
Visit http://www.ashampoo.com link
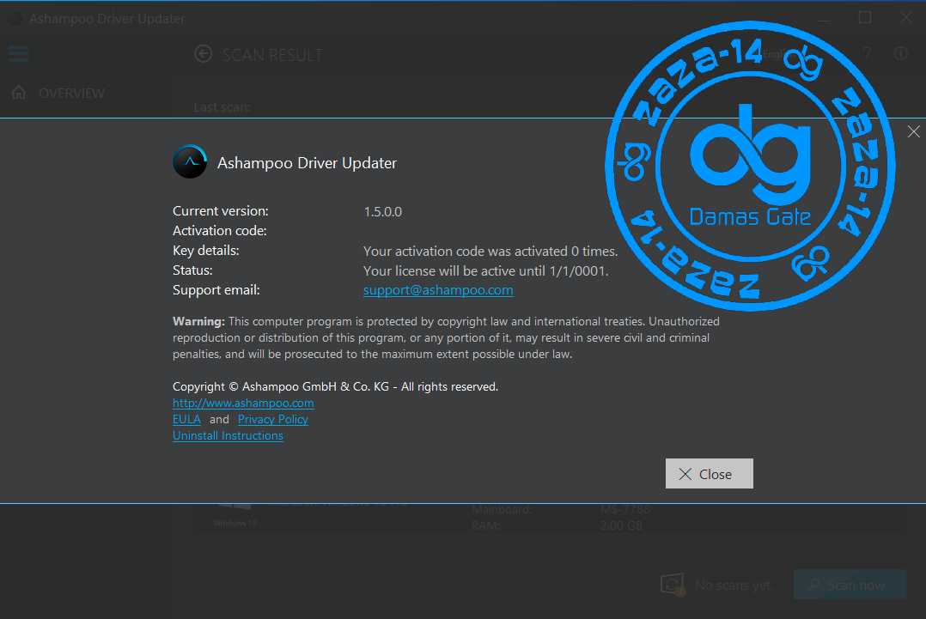[x=243, y=403]
